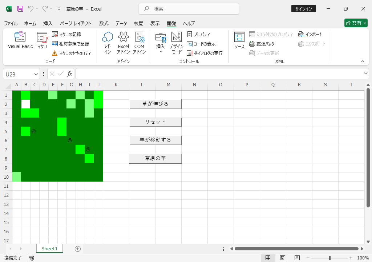Click the Select All corner triangle

point(8,86)
